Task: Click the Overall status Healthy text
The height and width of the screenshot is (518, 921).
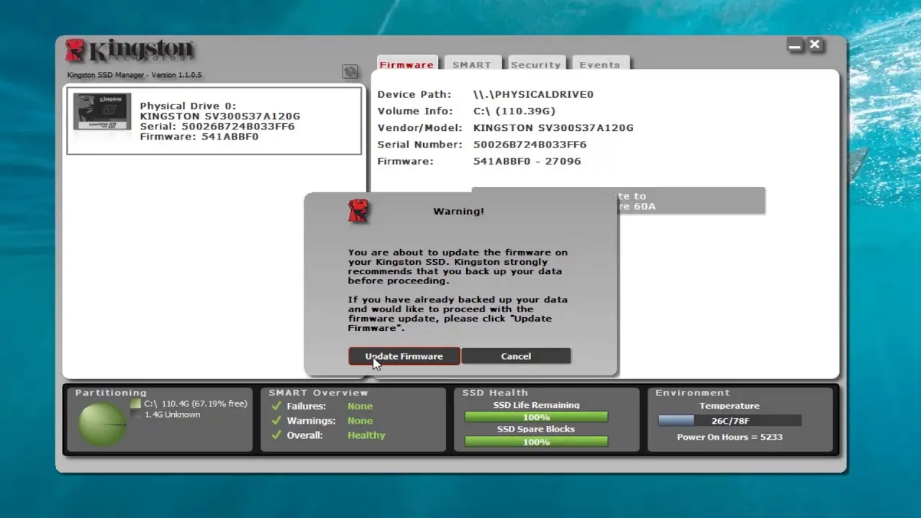Action: click(x=366, y=435)
